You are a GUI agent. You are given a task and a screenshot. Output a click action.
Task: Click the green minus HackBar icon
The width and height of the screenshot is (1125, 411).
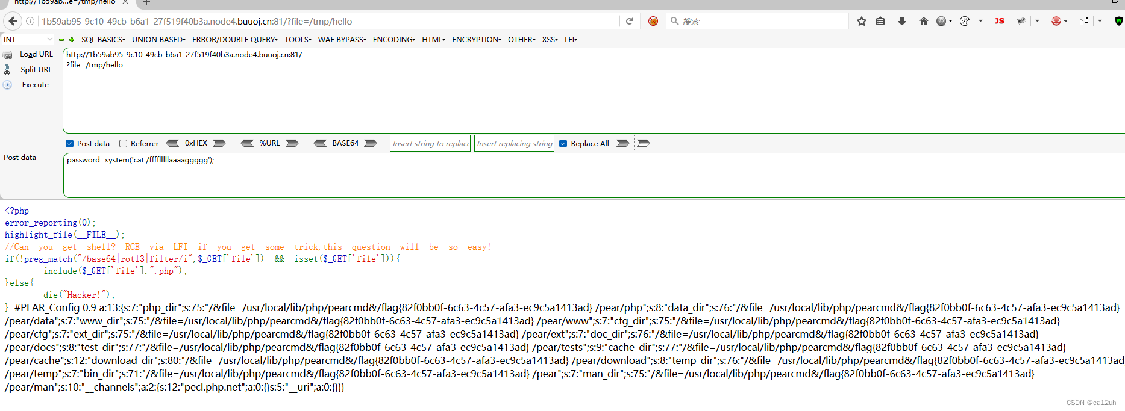[61, 40]
